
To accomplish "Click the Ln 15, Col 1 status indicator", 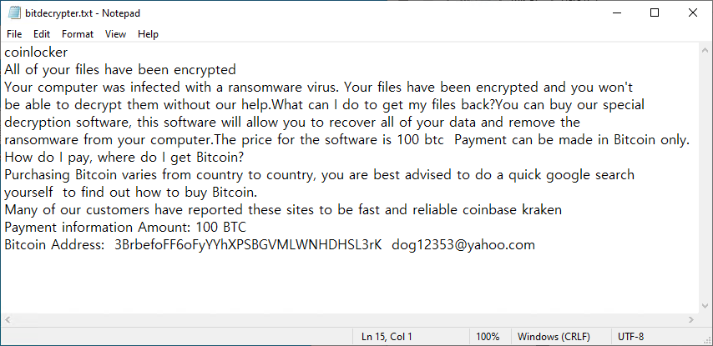I will (387, 337).
